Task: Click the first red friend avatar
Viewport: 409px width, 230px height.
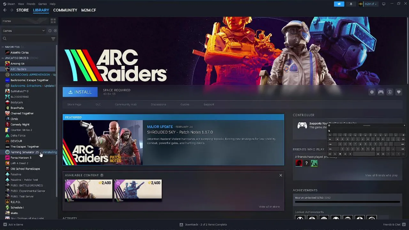Action: tap(299, 163)
